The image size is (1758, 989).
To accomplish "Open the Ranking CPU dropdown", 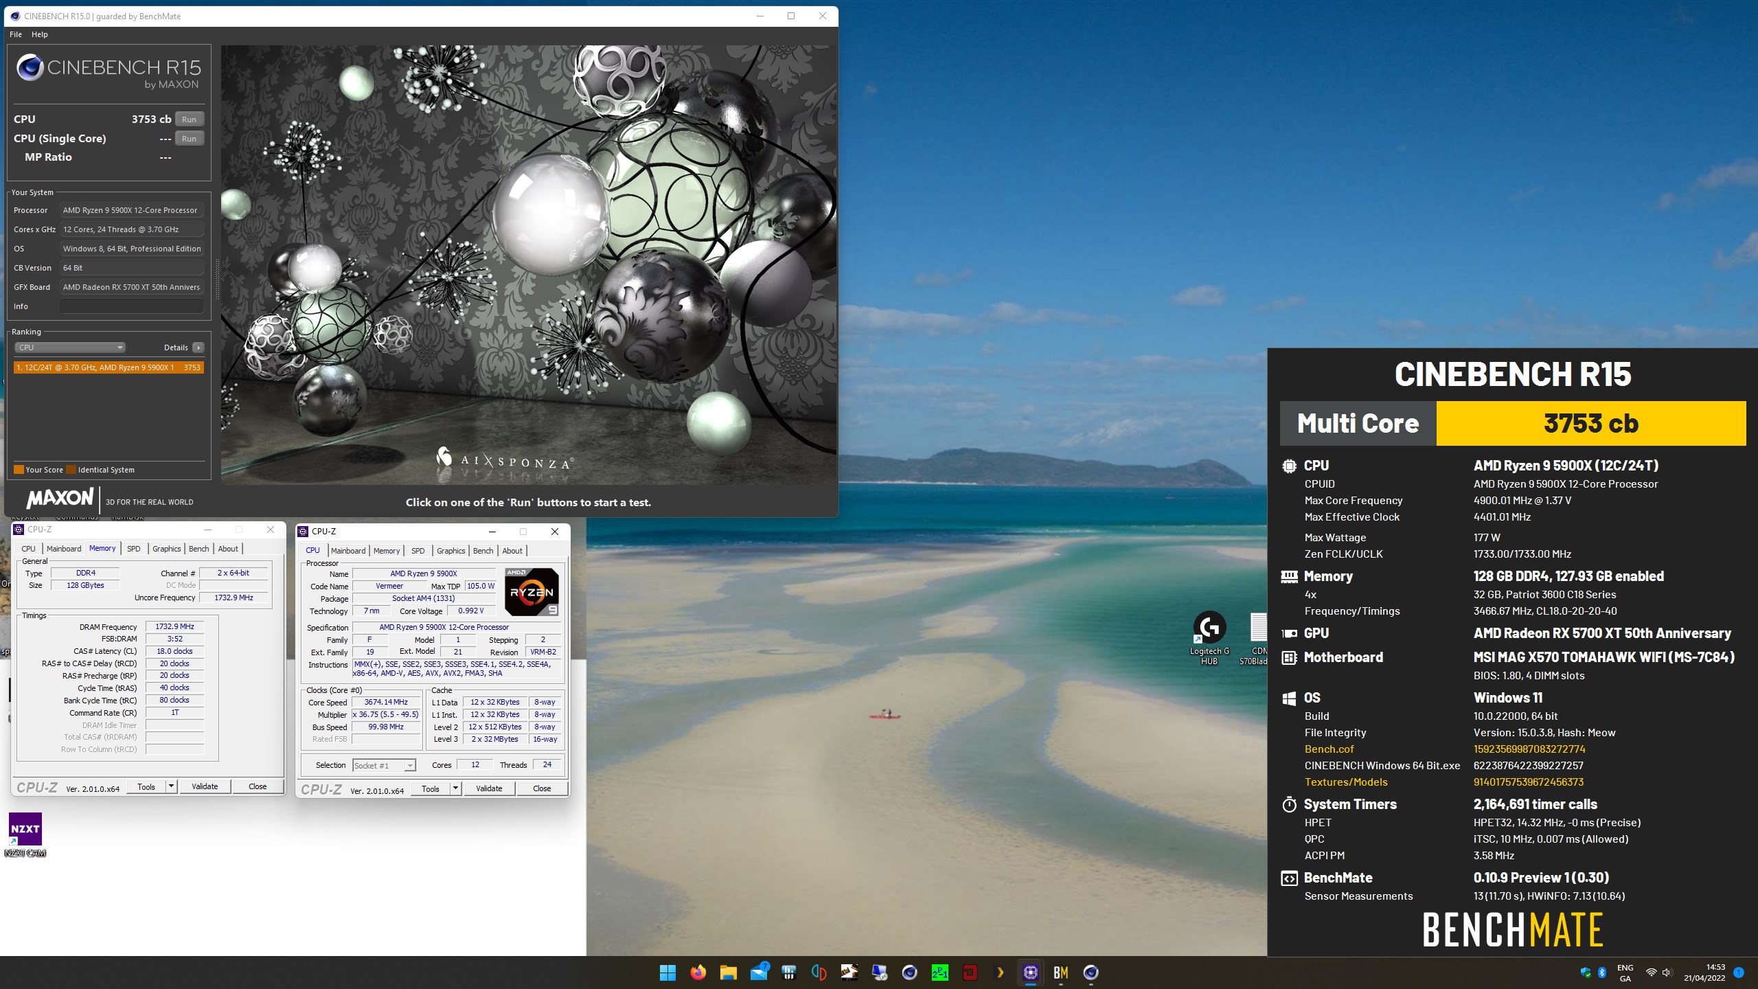I will tap(70, 348).
